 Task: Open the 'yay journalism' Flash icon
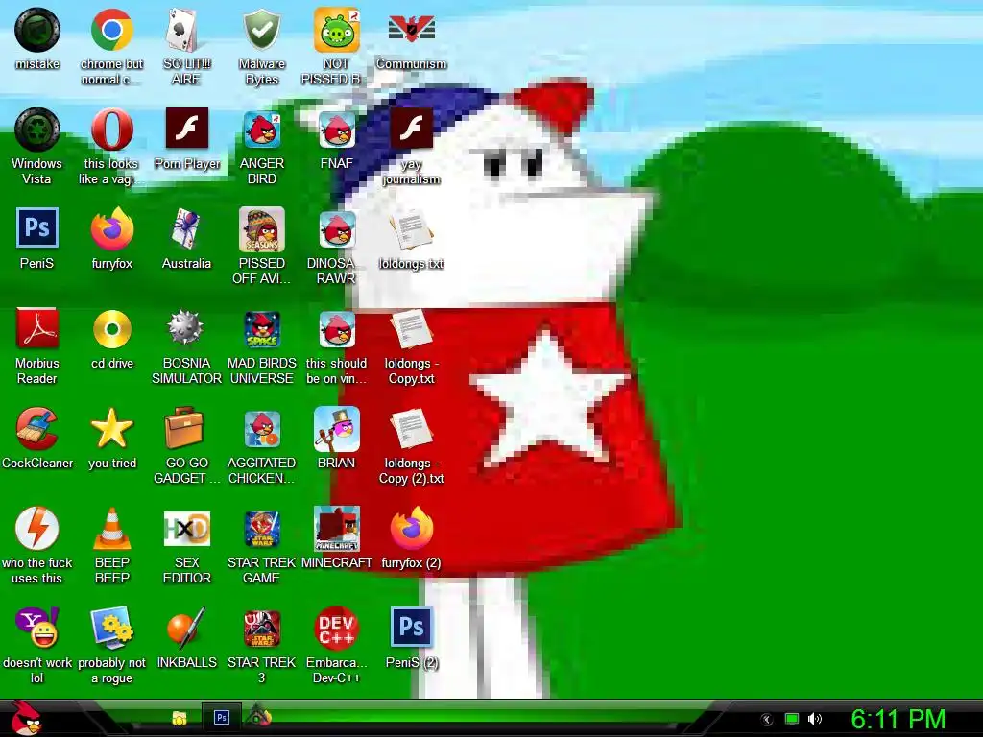click(411, 129)
